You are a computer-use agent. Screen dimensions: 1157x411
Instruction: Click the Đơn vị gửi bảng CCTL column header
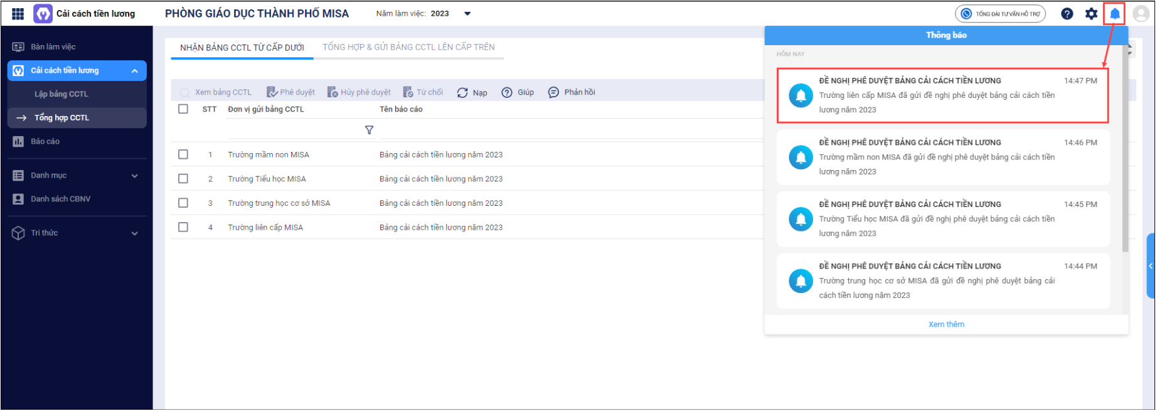[x=266, y=109]
